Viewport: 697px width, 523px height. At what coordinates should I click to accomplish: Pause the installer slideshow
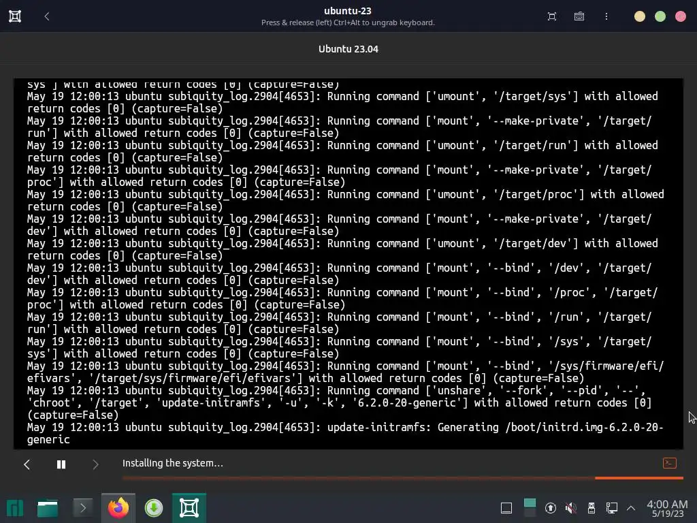(61, 464)
